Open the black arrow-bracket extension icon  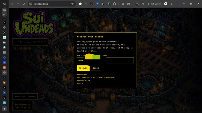point(103,4)
